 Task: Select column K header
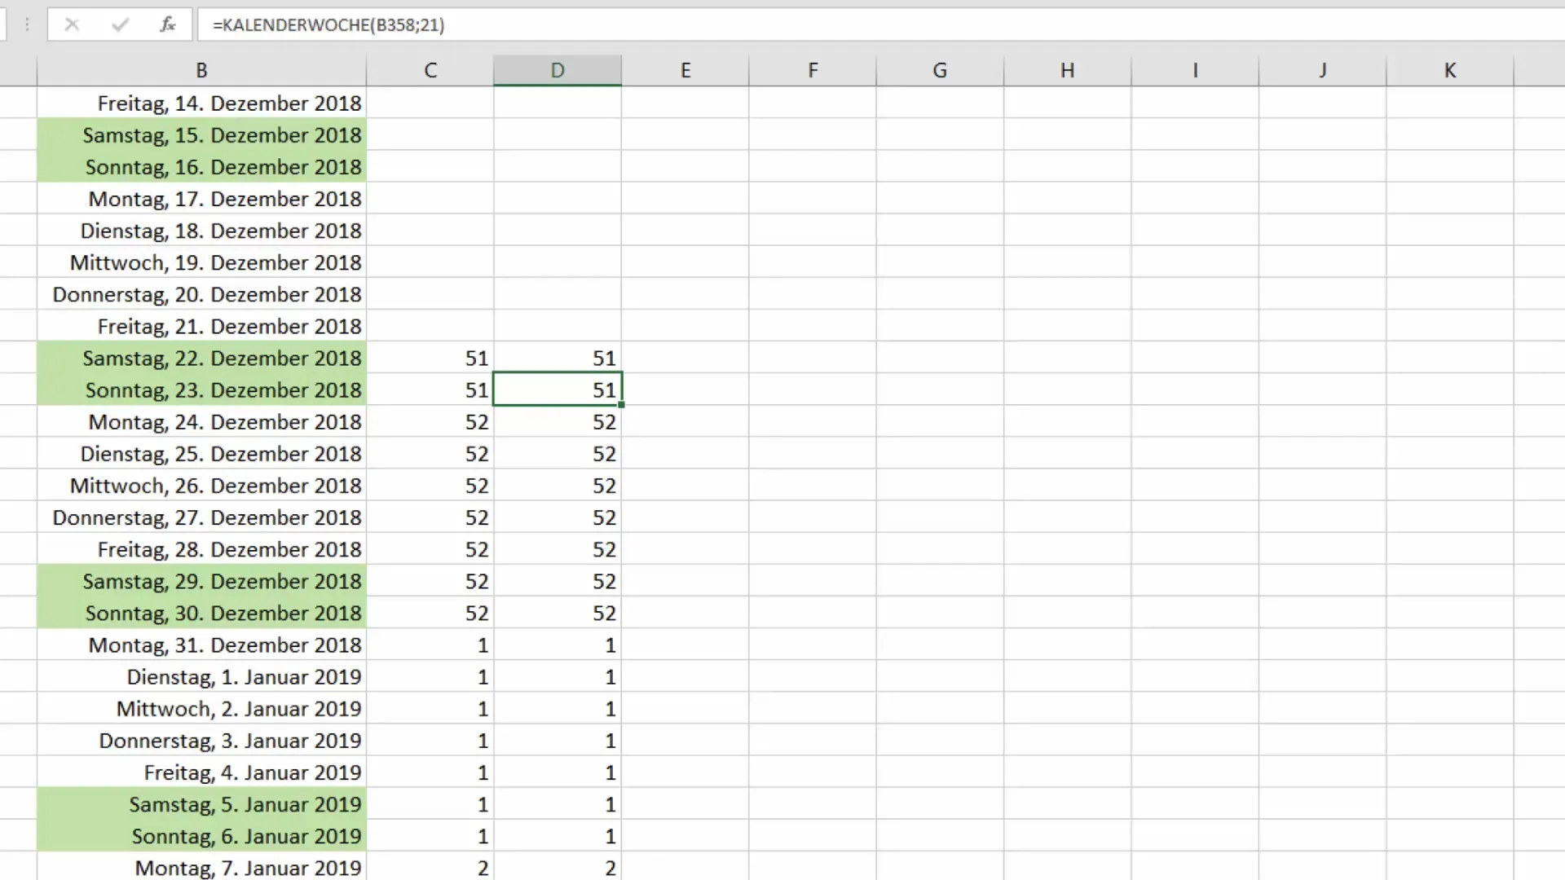1449,70
